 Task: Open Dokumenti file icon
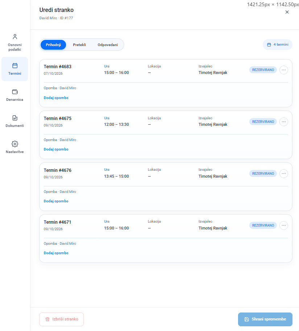click(15, 118)
